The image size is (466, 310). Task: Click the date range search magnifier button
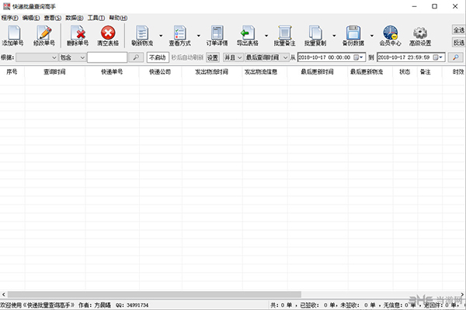pyautogui.click(x=455, y=57)
